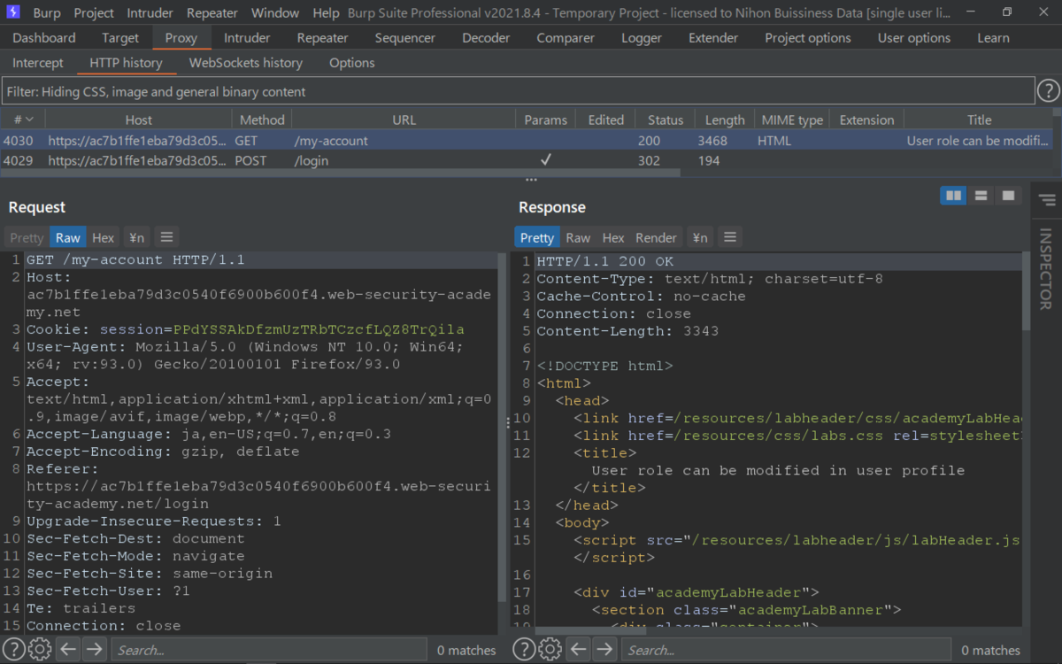Go to previous match in Request search
Viewport: 1062px width, 664px height.
[x=69, y=649]
